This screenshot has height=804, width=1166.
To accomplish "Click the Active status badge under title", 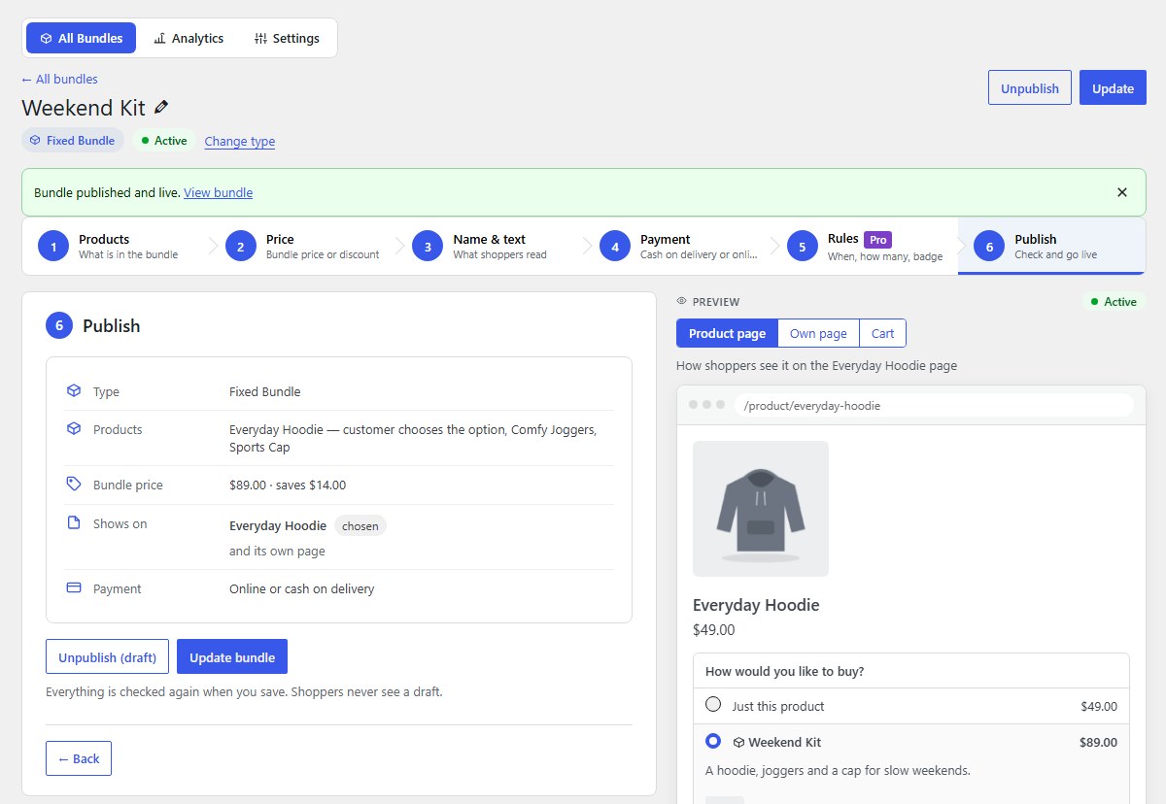I will 164,140.
